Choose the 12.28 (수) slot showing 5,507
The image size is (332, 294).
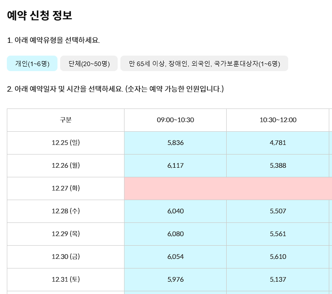tap(278, 211)
